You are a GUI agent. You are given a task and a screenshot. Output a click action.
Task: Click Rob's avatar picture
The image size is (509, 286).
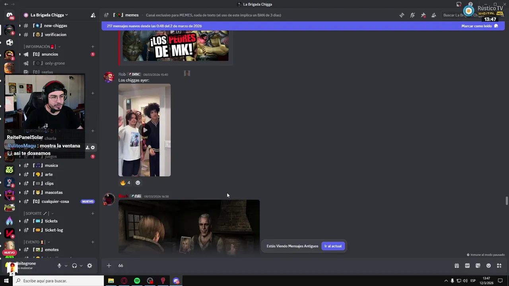109,77
